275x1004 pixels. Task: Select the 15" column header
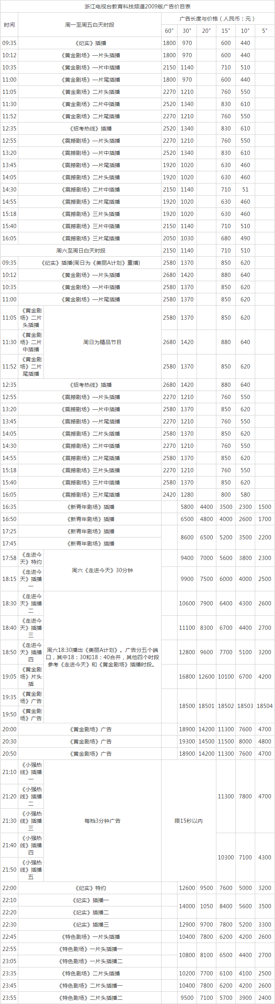coord(226,31)
